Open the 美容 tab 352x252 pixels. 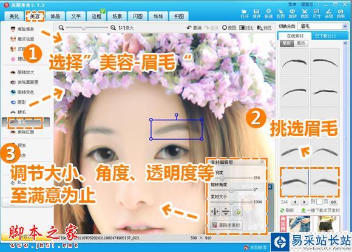35,16
